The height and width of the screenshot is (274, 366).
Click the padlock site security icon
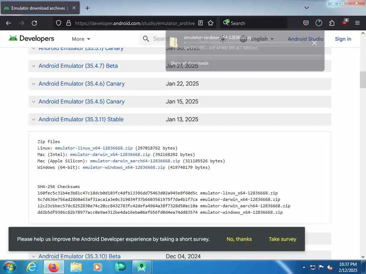pos(68,23)
